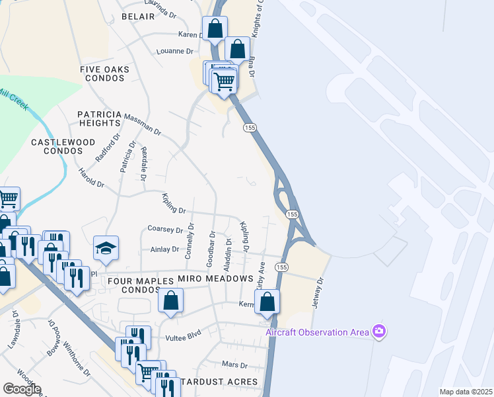Click the shopping bag marker beside Bna Dr
The image size is (494, 397).
(x=238, y=50)
